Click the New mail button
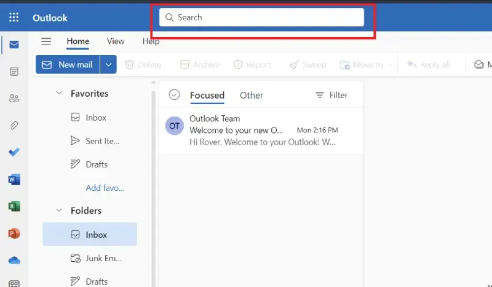492x287 pixels. pyautogui.click(x=68, y=65)
